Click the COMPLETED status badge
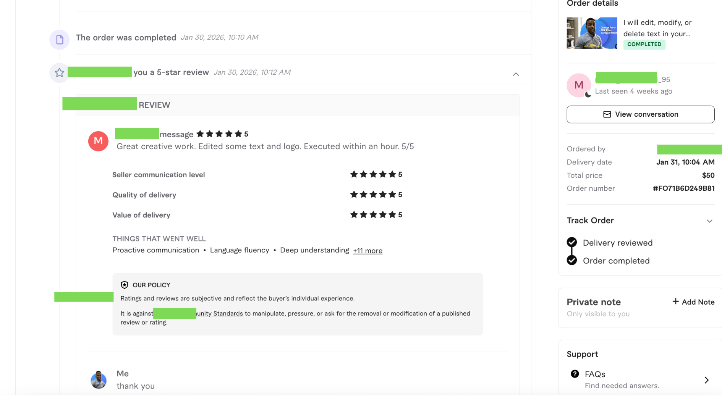Viewport: 722px width, 405px height. pos(644,44)
